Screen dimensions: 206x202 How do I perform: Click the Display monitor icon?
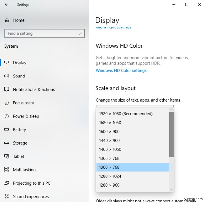[x=6, y=62]
